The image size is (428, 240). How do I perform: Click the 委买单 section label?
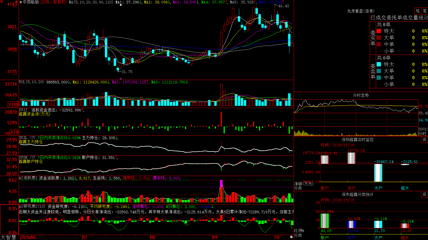point(373,38)
